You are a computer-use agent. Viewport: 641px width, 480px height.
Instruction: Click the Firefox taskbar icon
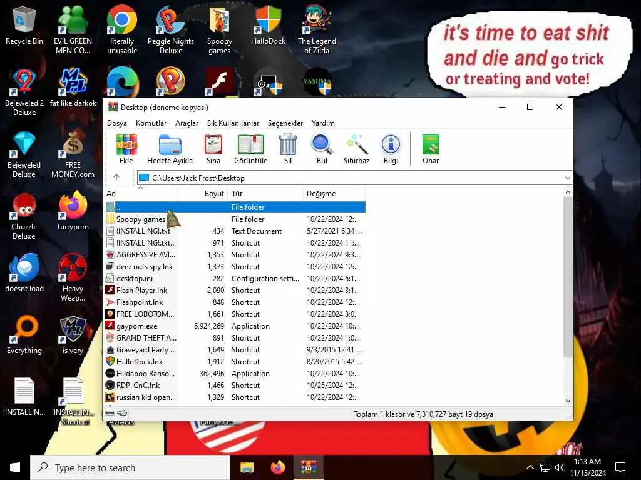point(277,467)
